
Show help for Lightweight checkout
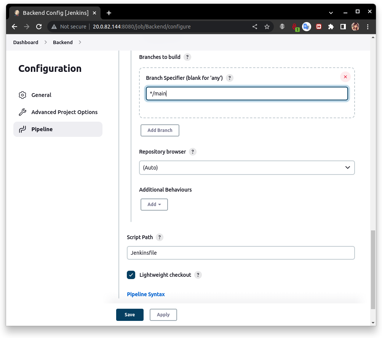coord(198,275)
